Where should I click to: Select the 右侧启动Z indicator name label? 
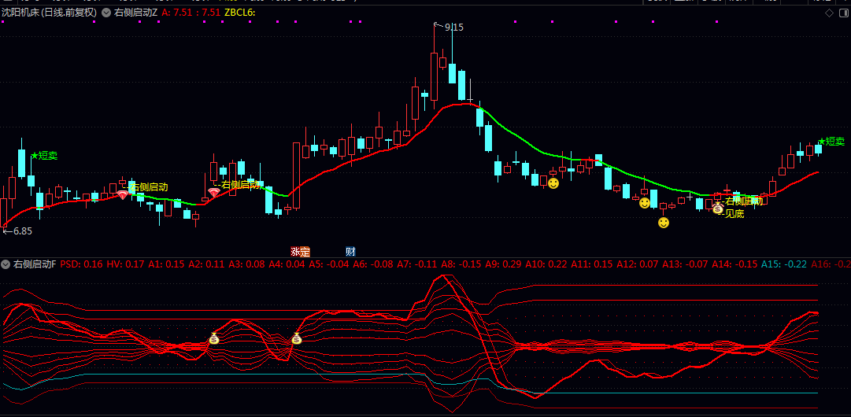pyautogui.click(x=136, y=13)
